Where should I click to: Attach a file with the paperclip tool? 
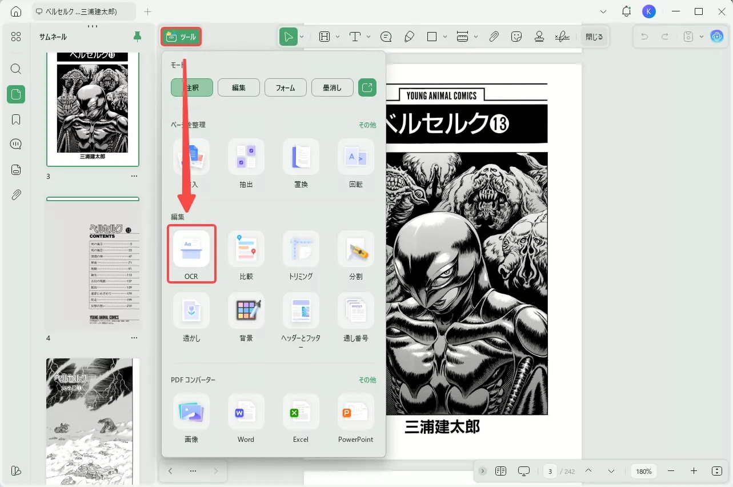pyautogui.click(x=494, y=36)
